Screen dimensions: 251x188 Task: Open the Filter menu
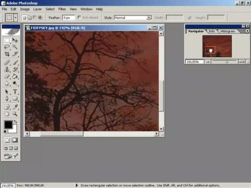click(62, 9)
